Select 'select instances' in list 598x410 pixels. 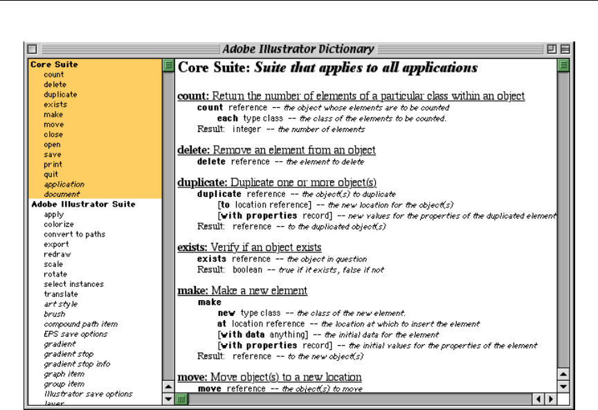73,284
